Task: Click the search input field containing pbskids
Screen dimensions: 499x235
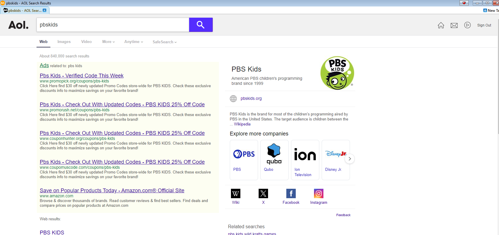Action: pos(113,25)
